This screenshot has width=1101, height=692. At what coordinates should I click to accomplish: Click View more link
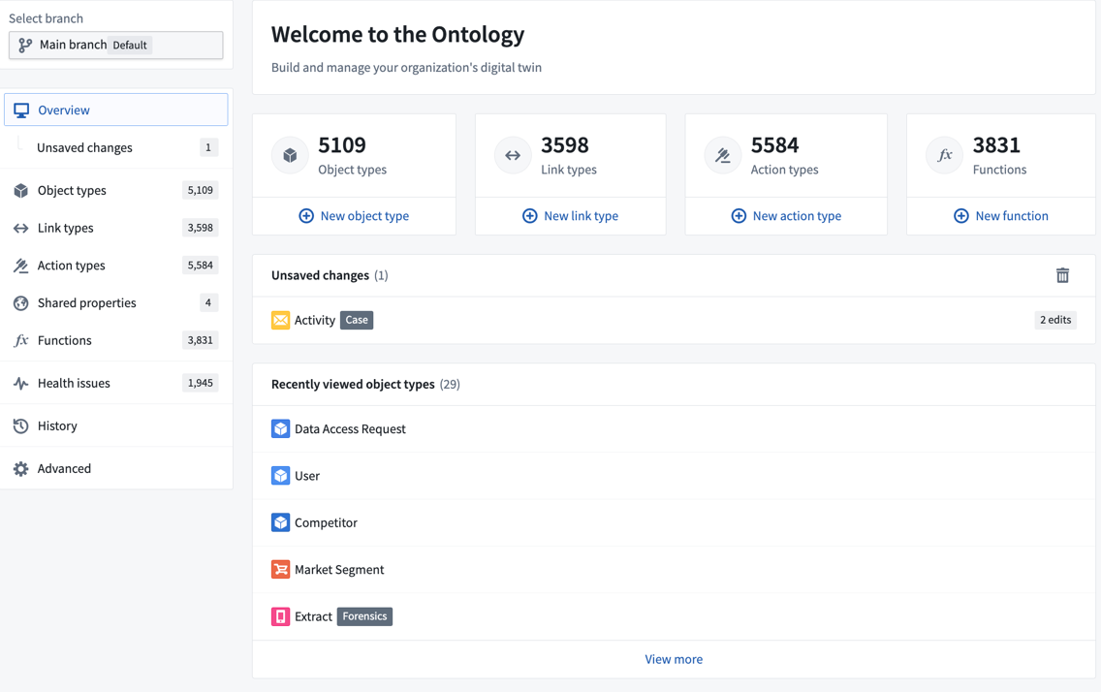pos(674,659)
